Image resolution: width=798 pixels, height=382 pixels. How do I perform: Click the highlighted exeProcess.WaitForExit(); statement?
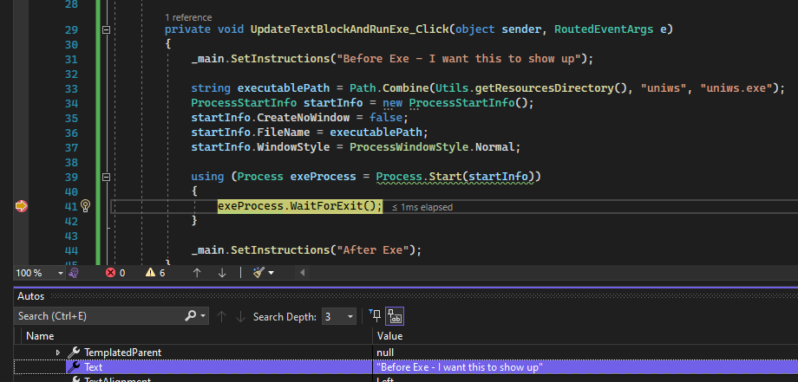point(300,206)
